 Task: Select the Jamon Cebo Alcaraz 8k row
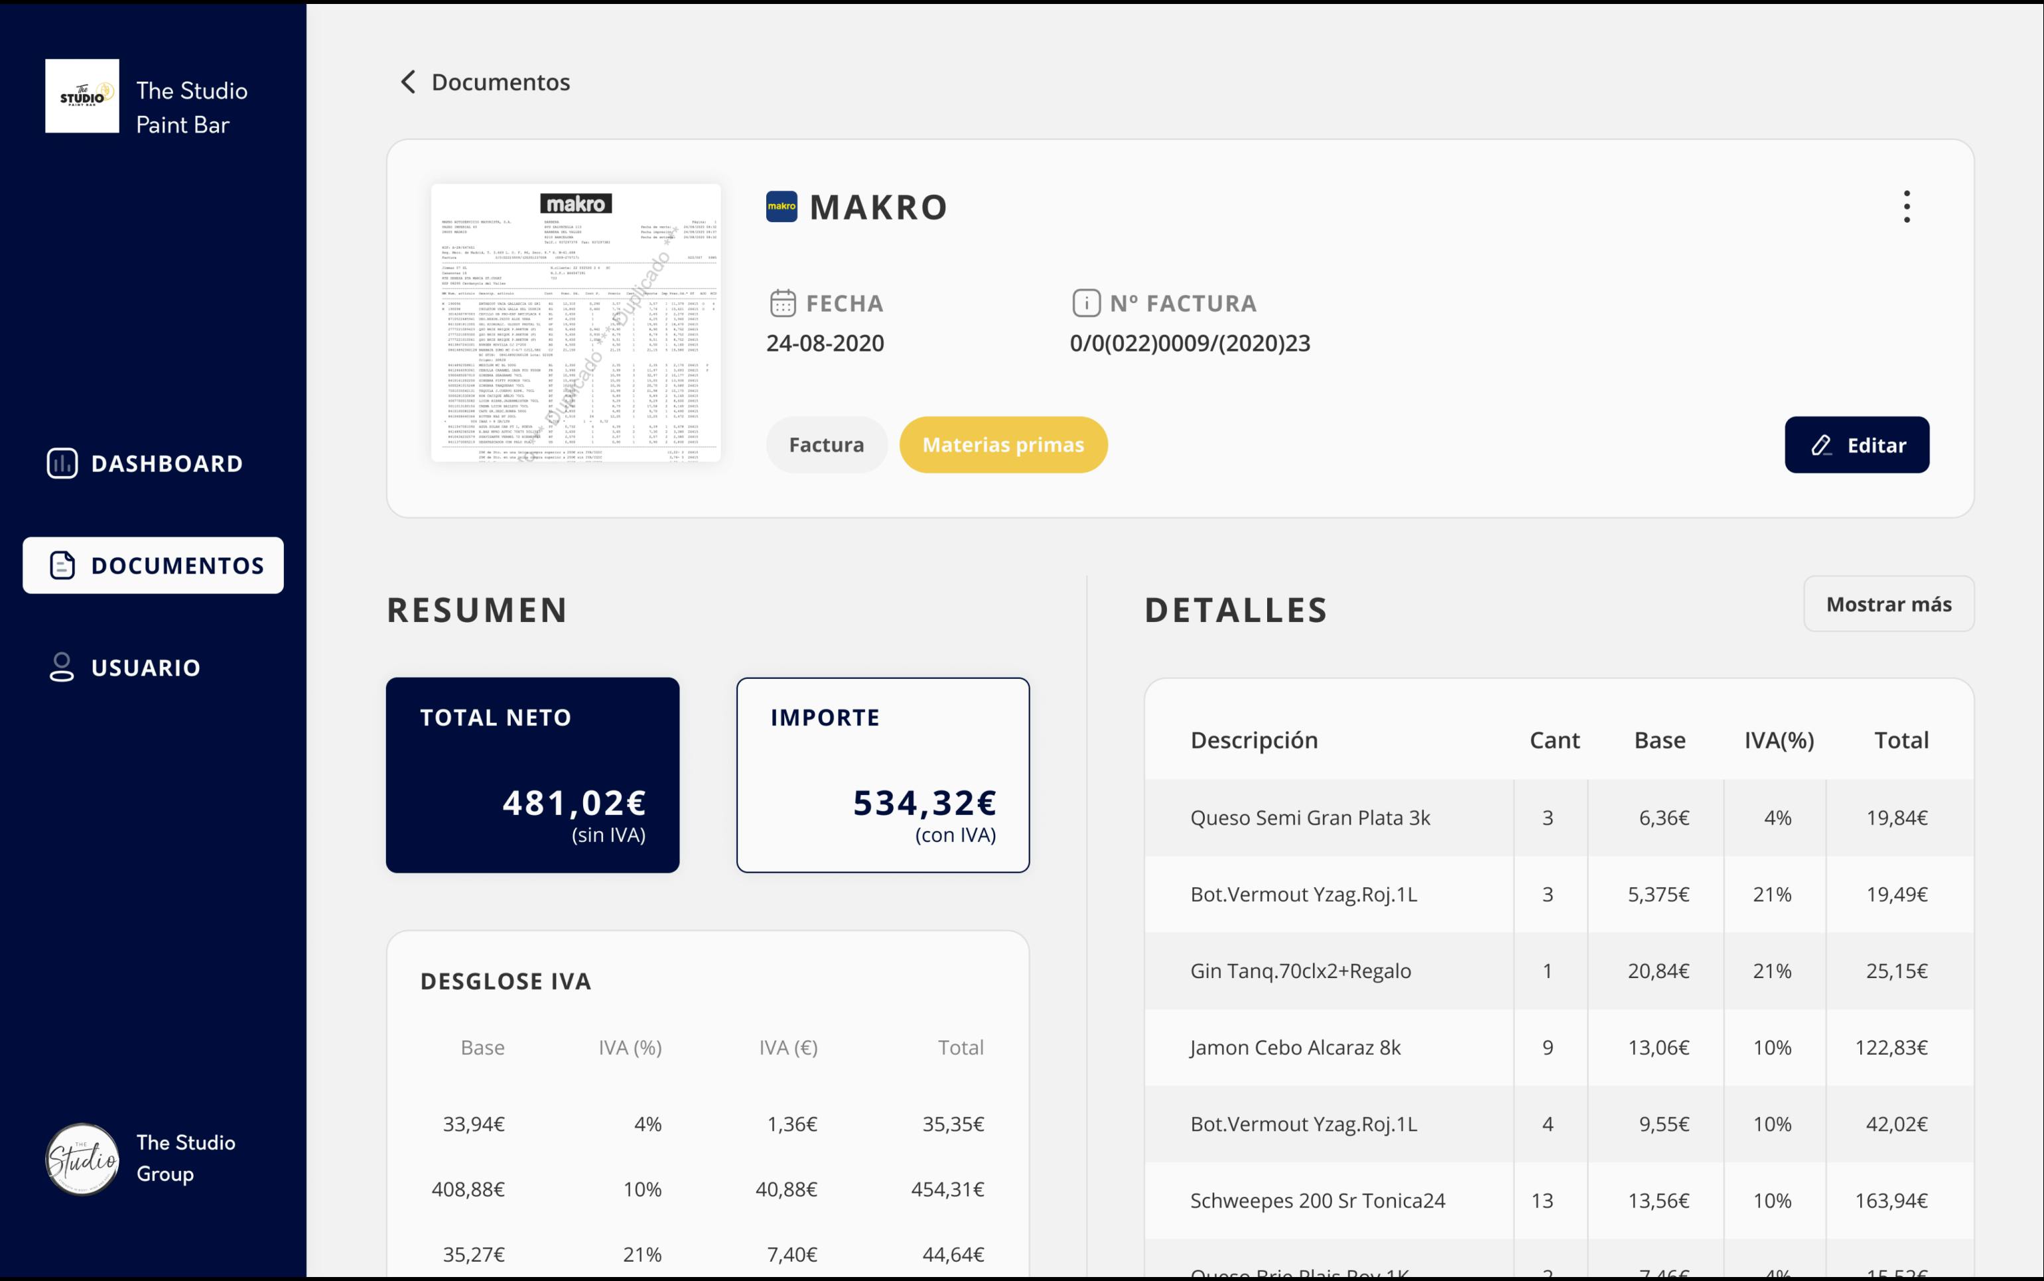click(1559, 1047)
